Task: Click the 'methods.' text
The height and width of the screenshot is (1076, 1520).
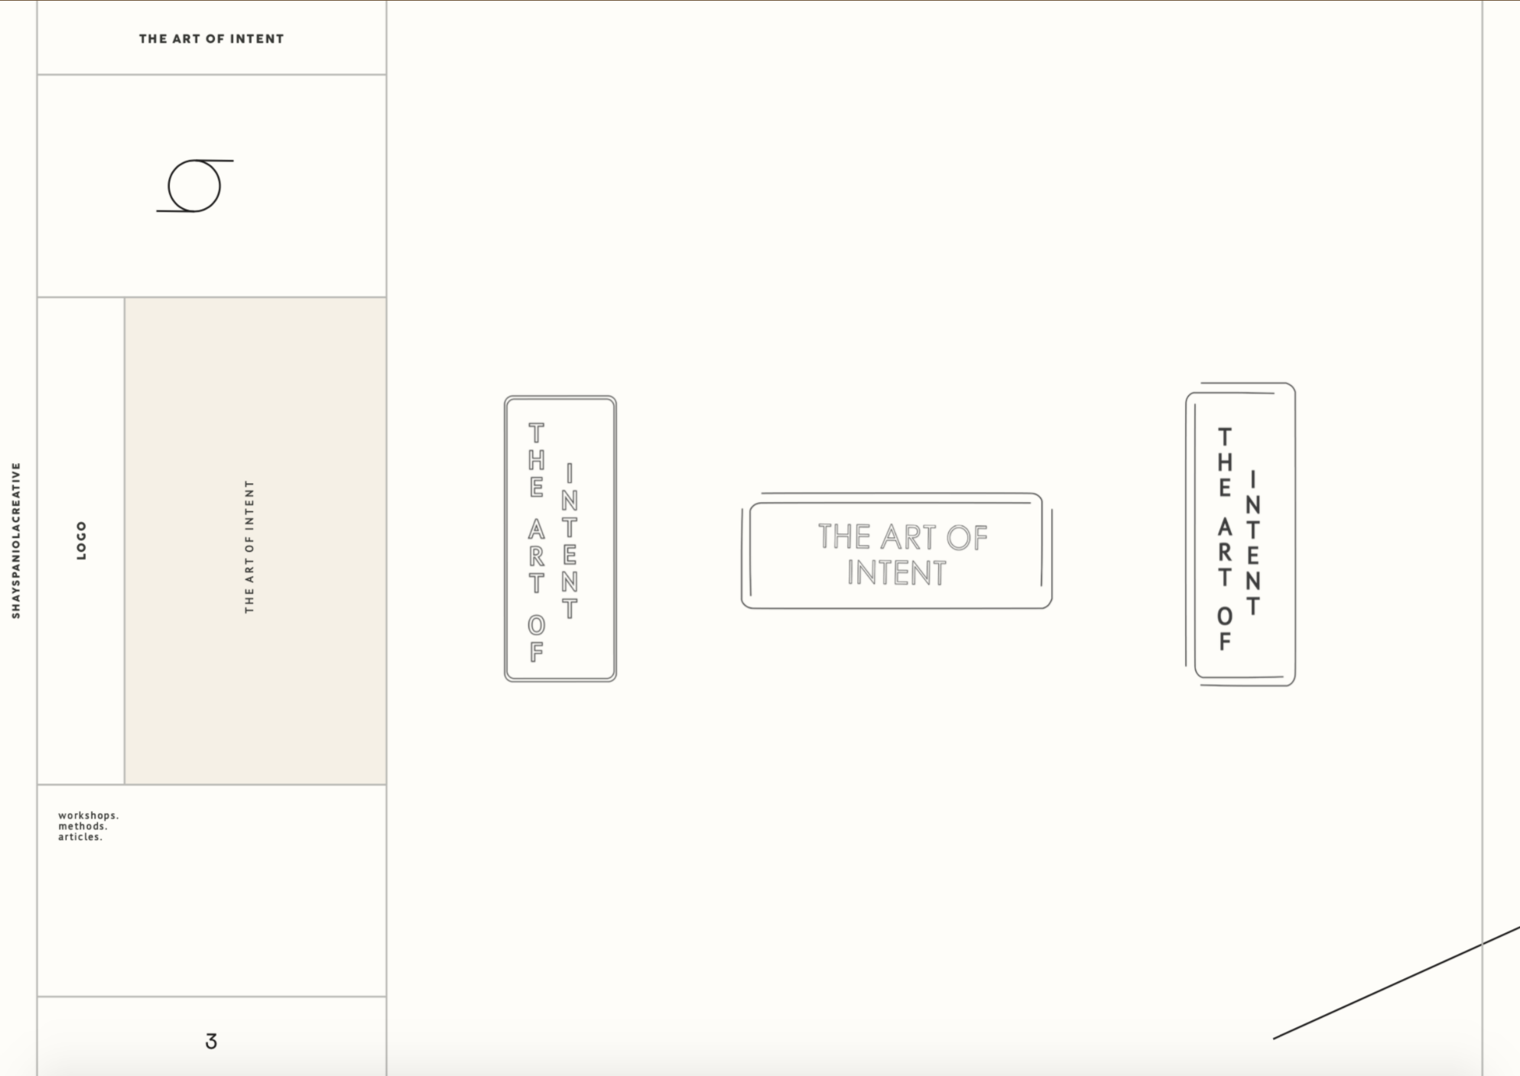Action: pyautogui.click(x=83, y=826)
